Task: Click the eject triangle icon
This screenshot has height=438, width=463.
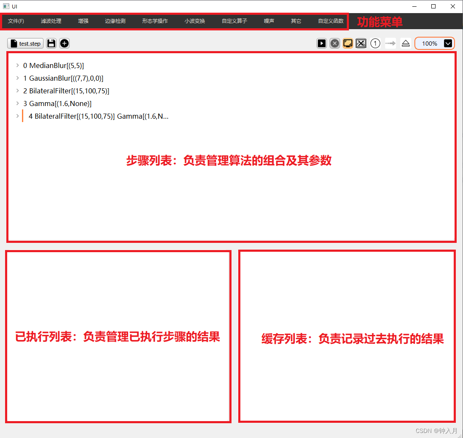Action: (x=406, y=44)
